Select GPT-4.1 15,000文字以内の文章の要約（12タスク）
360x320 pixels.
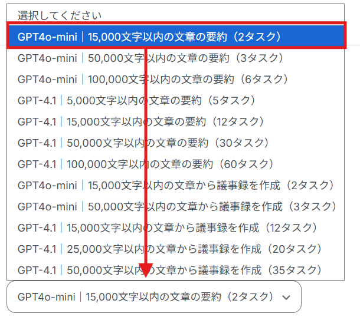[175, 122]
